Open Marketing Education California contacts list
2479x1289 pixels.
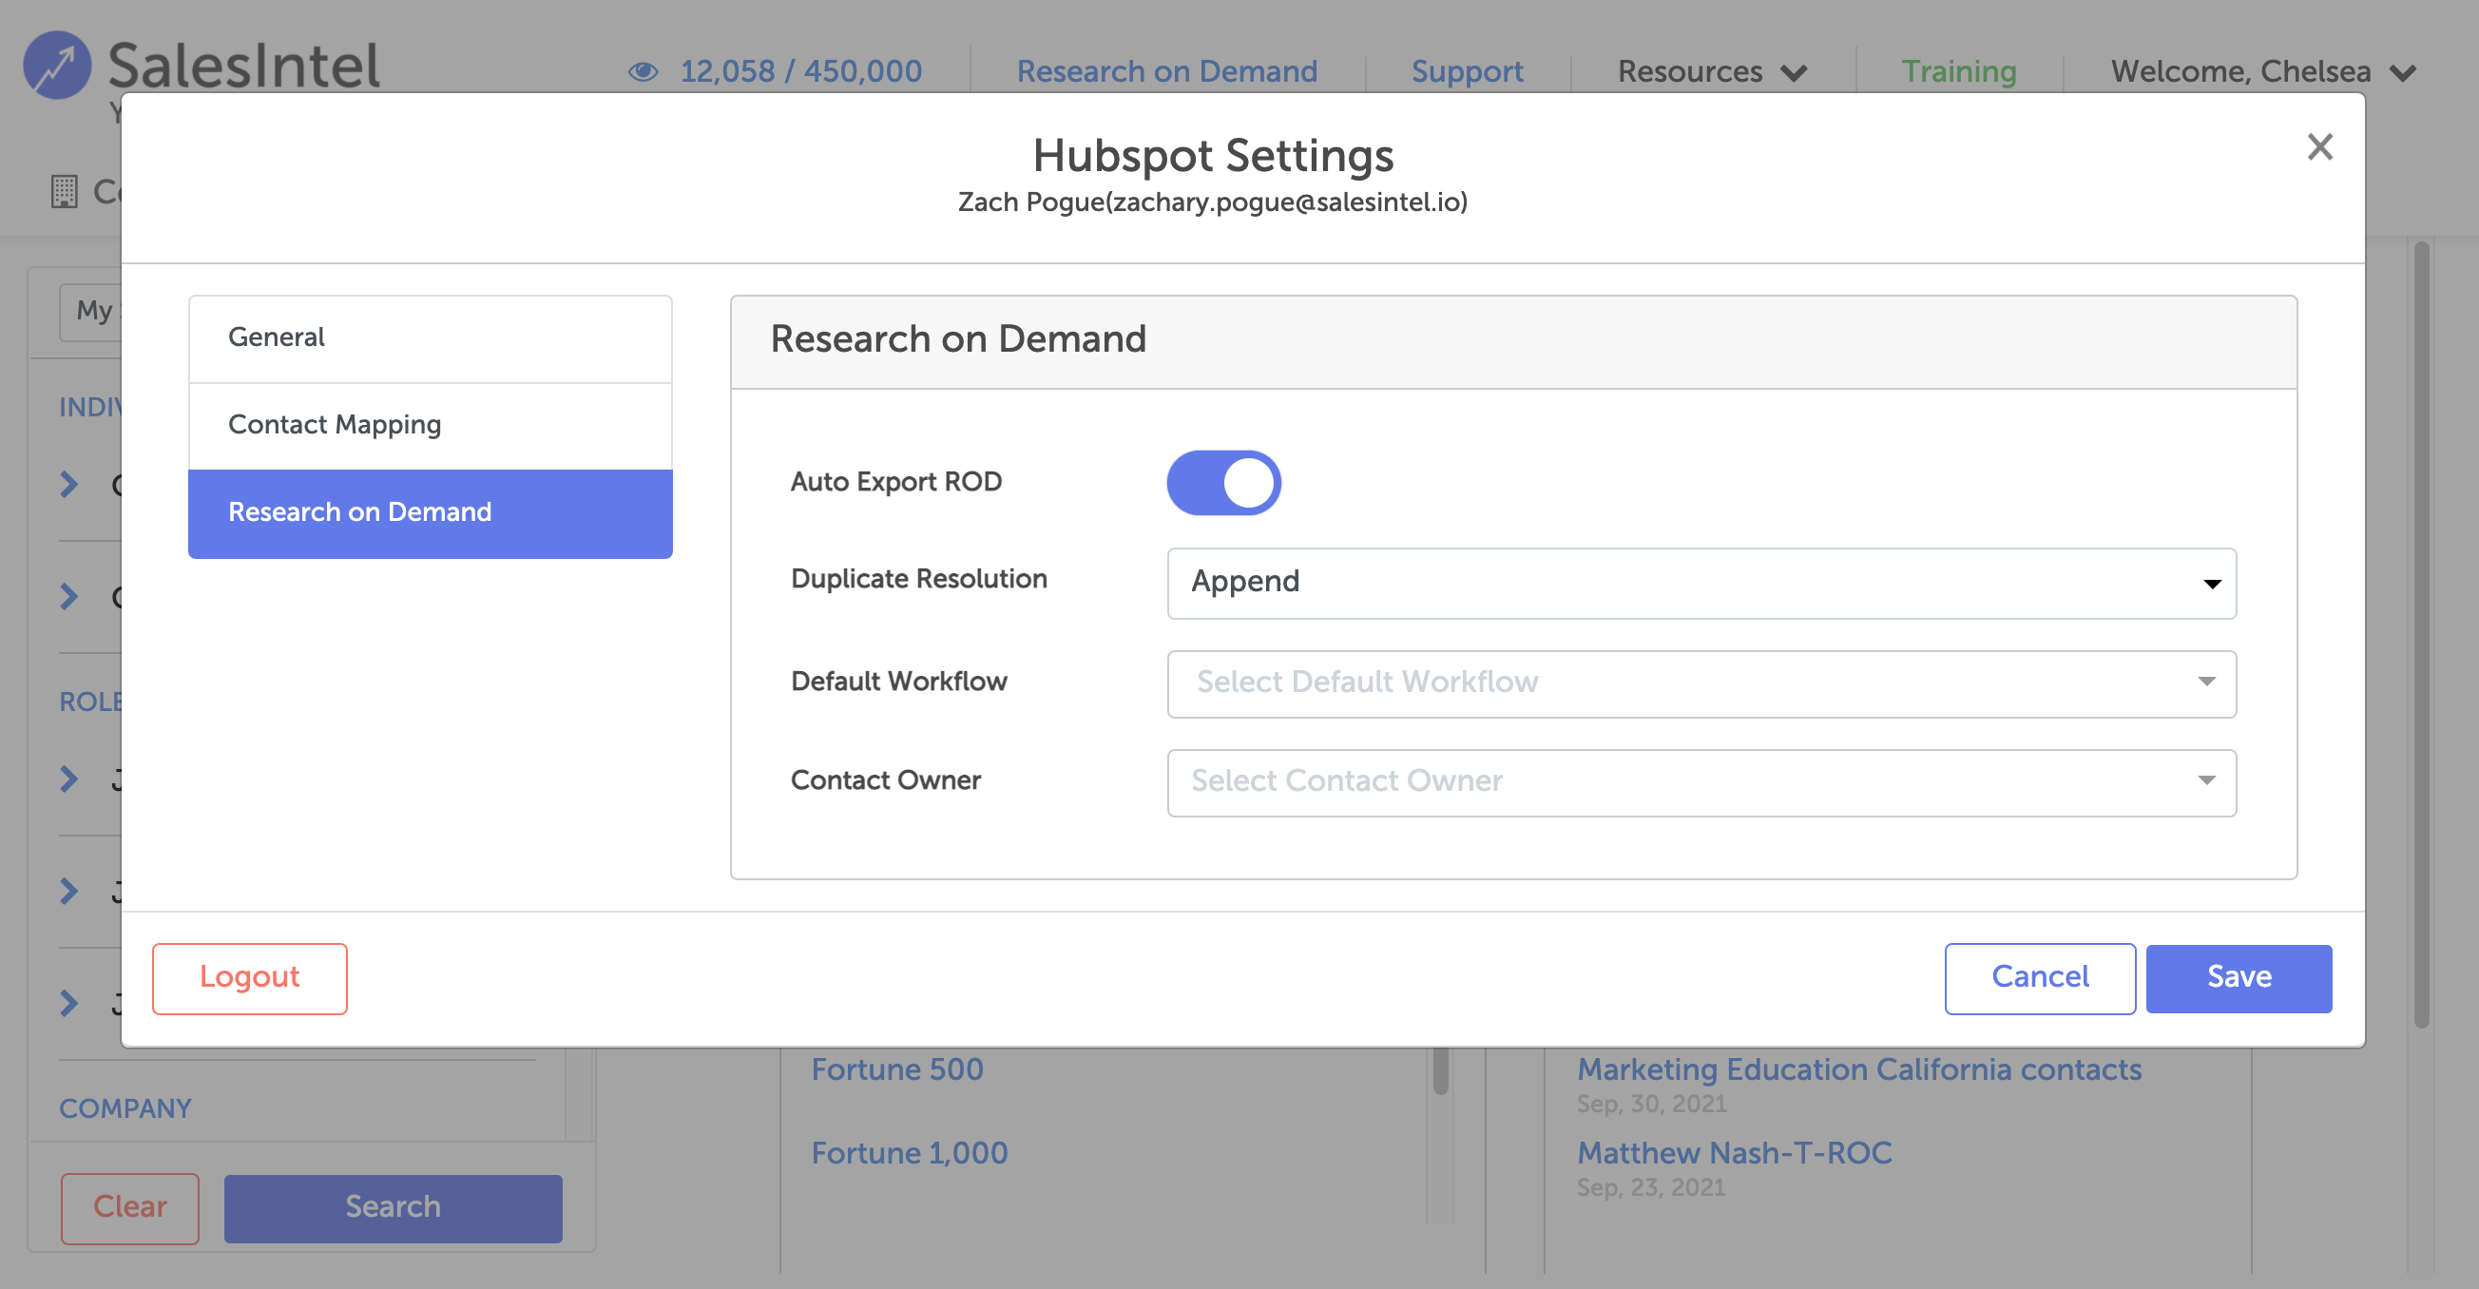(x=1858, y=1068)
